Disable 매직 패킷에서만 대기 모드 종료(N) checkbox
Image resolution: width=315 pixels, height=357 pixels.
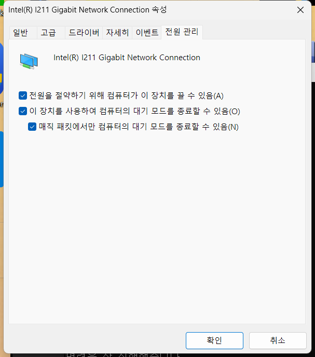32,127
